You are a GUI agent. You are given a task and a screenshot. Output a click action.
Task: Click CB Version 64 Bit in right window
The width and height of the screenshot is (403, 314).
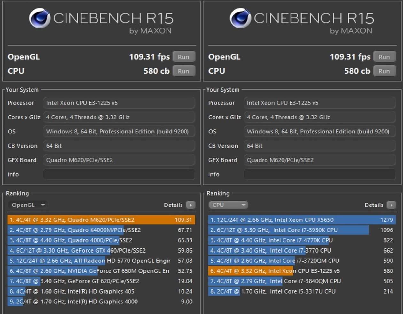click(x=320, y=146)
